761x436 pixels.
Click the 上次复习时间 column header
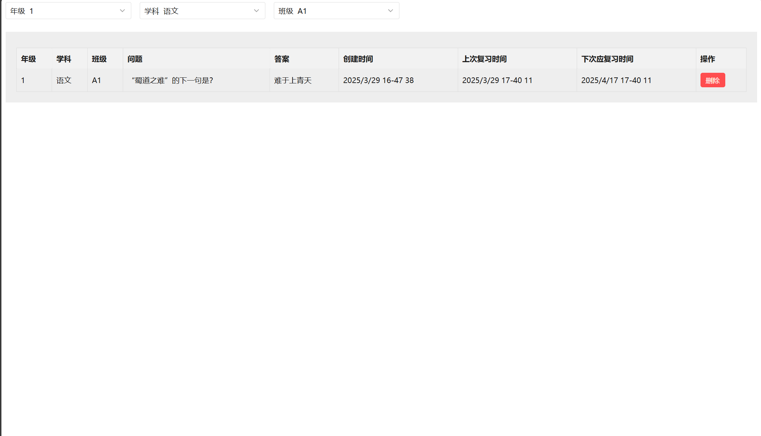click(x=484, y=59)
